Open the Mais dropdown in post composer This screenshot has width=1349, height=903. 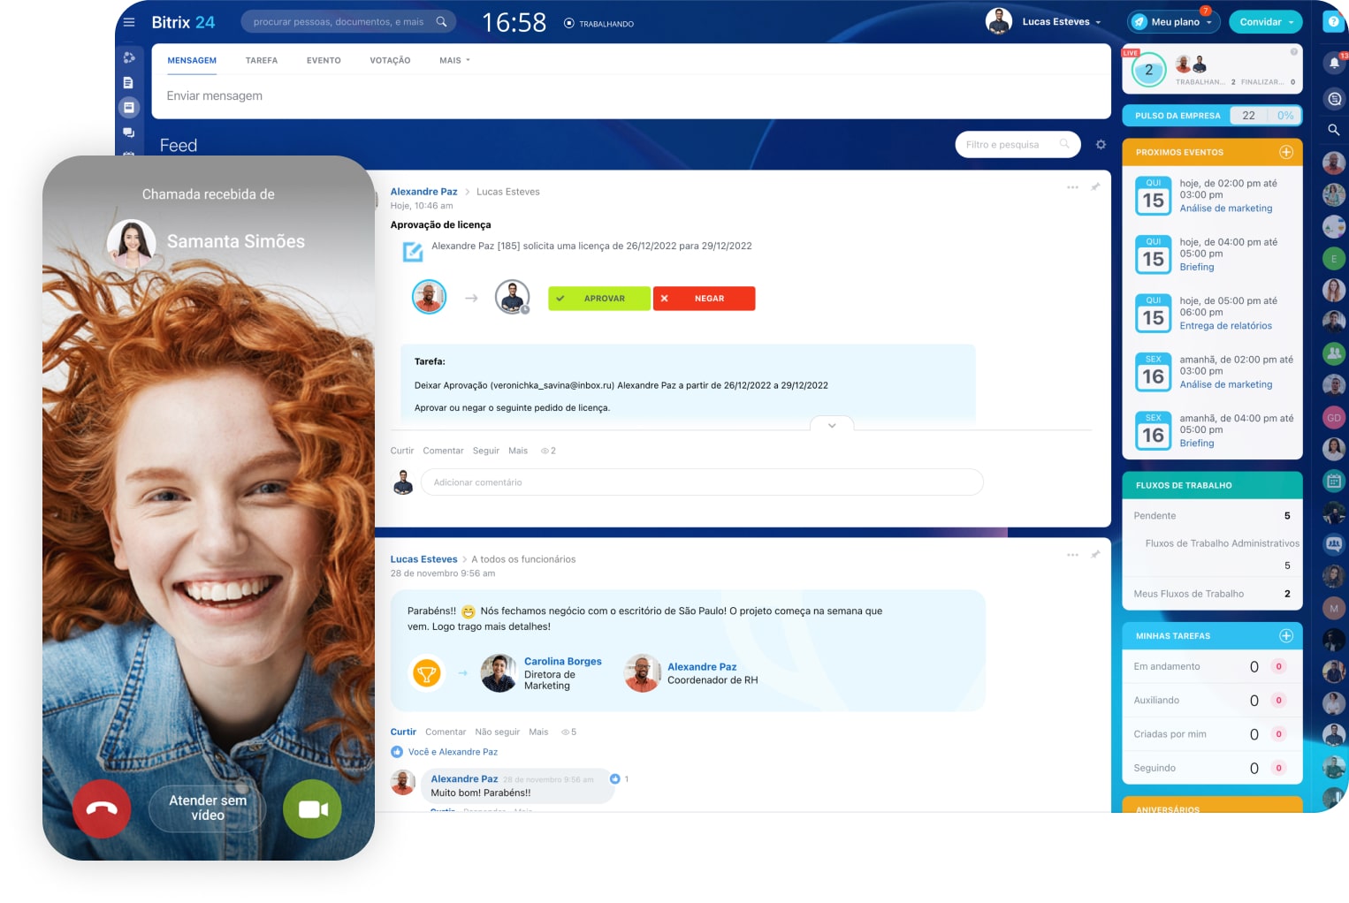454,60
